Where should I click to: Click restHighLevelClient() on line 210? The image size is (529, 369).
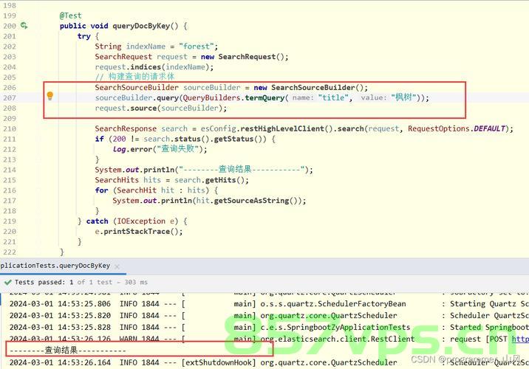click(x=287, y=128)
